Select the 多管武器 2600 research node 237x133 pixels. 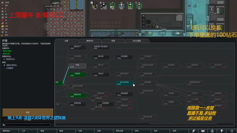[77, 104]
